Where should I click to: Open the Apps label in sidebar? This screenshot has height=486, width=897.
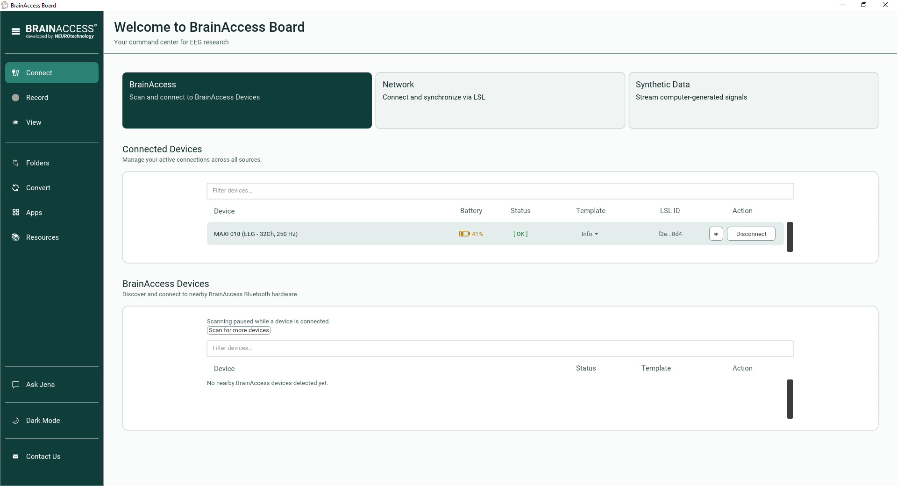click(34, 213)
